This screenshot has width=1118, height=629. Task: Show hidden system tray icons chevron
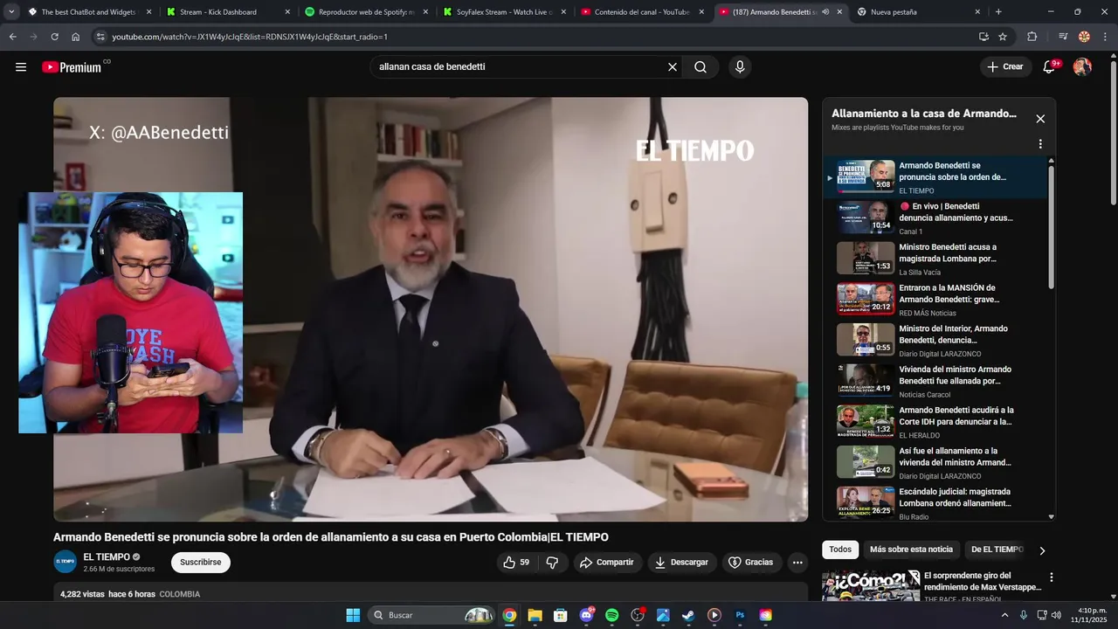point(1004,615)
